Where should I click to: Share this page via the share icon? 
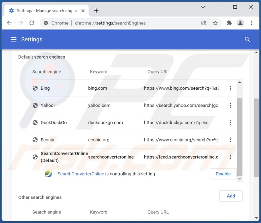pos(204,23)
